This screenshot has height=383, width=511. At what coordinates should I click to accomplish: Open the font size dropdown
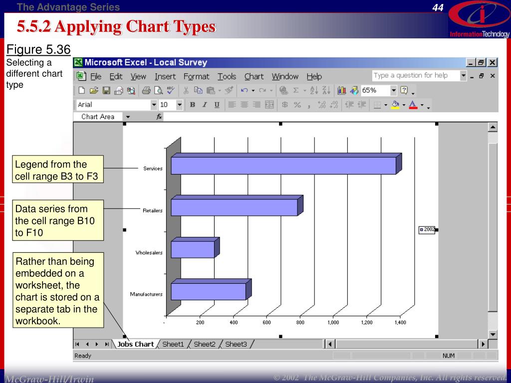coord(179,105)
